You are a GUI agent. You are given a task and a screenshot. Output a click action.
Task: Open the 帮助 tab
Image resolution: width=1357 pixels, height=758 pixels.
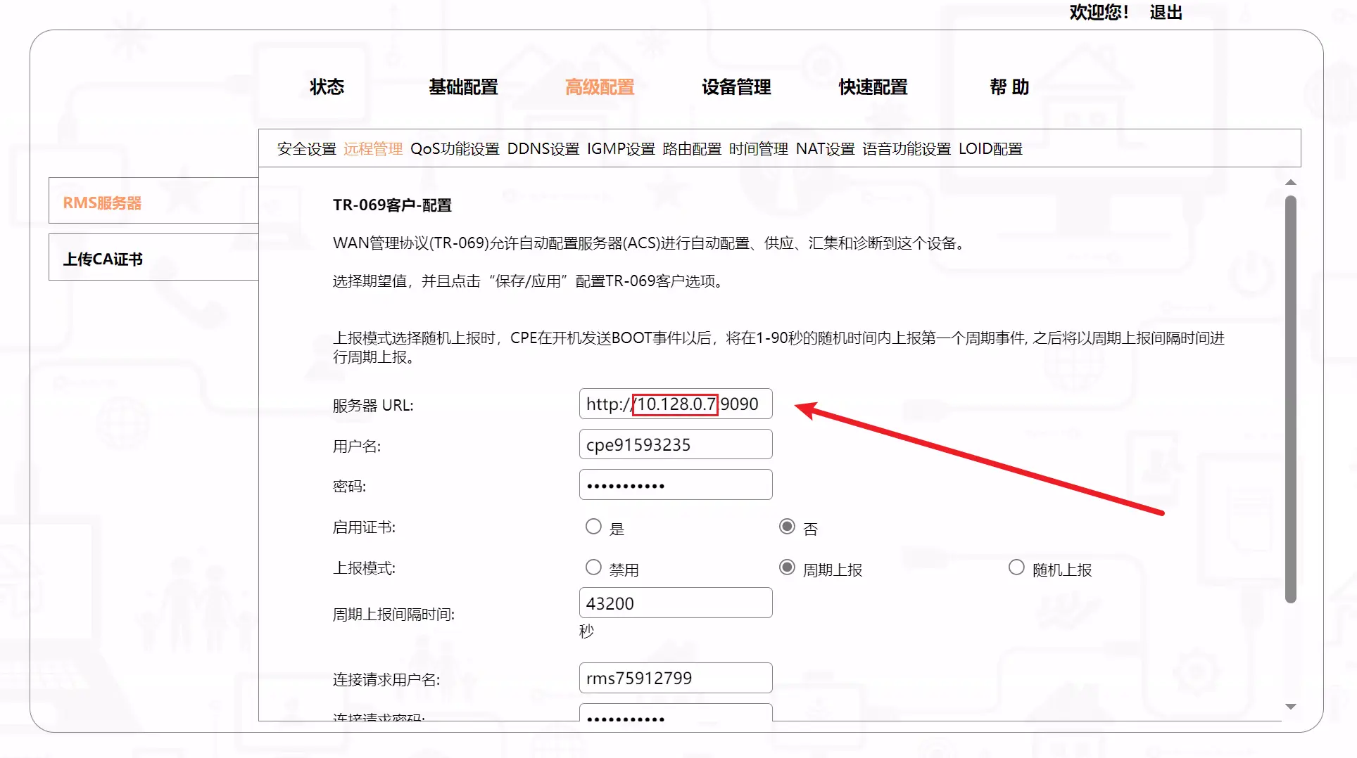1009,87
